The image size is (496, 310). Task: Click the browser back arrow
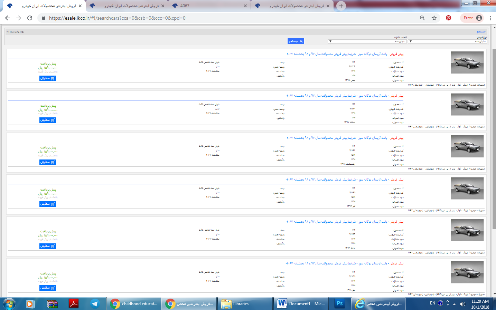point(8,18)
